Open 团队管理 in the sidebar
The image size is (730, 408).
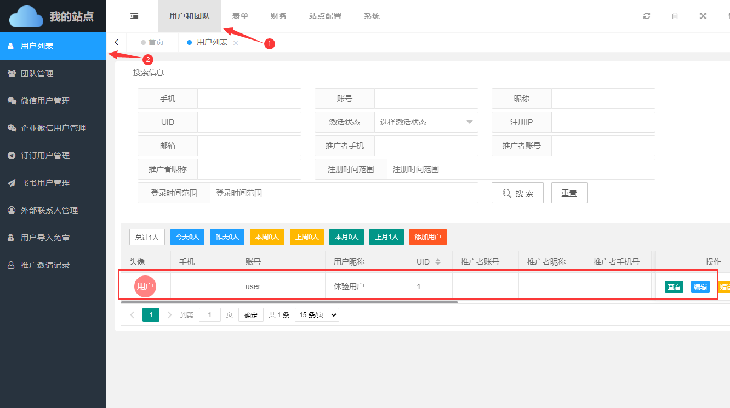coord(37,73)
